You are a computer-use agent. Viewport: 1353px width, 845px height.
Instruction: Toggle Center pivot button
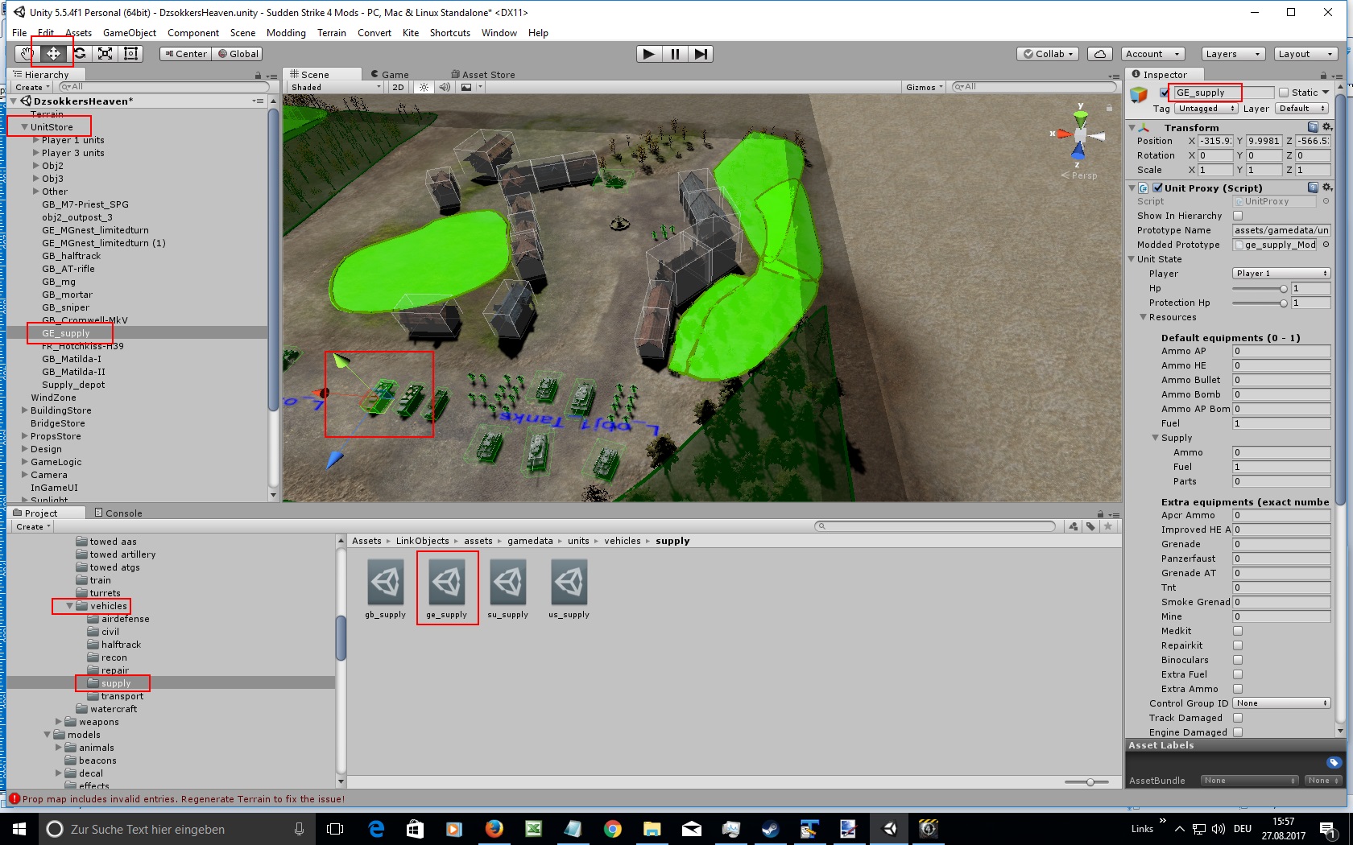[x=186, y=54]
